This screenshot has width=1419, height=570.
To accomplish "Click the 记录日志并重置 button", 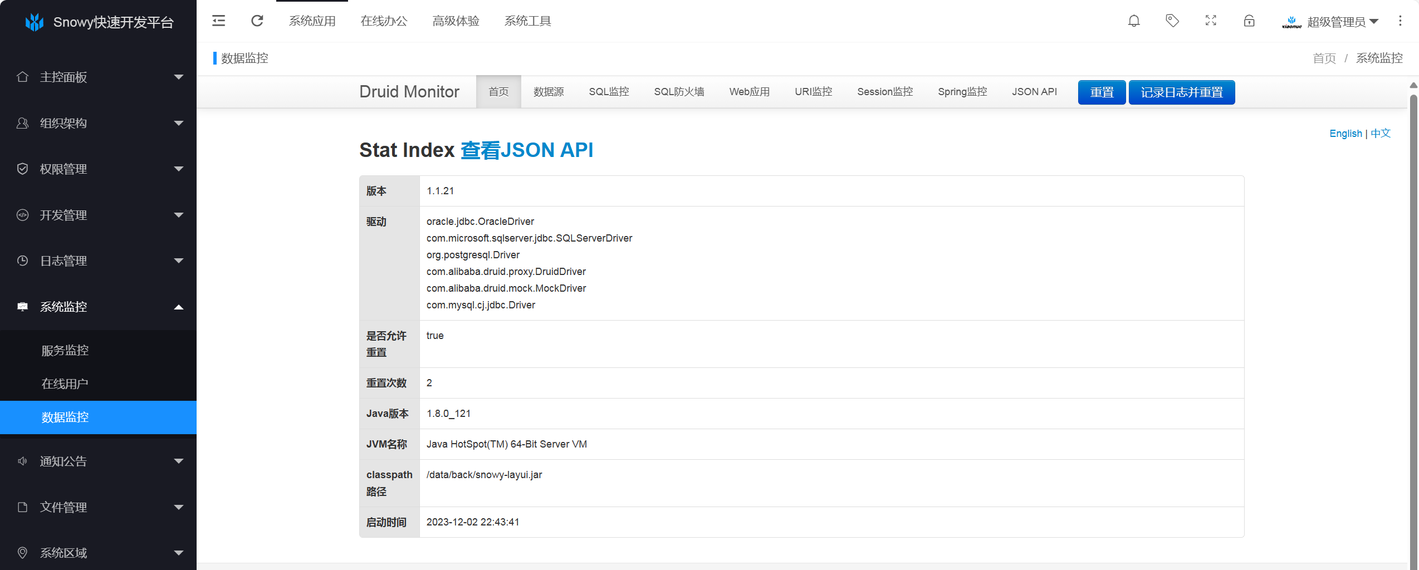I will [1182, 92].
